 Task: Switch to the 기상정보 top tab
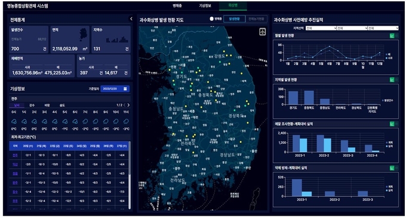(205, 6)
